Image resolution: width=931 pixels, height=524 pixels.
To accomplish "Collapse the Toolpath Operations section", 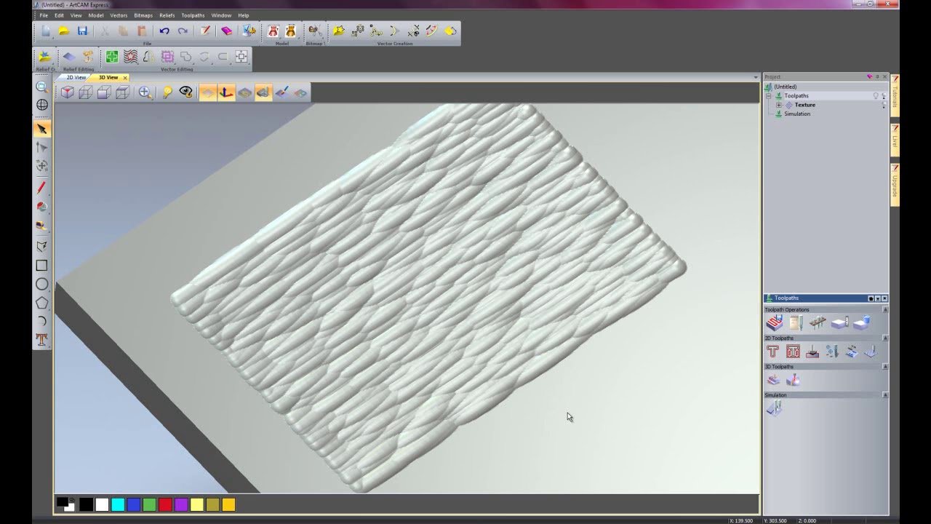I will coord(885,310).
